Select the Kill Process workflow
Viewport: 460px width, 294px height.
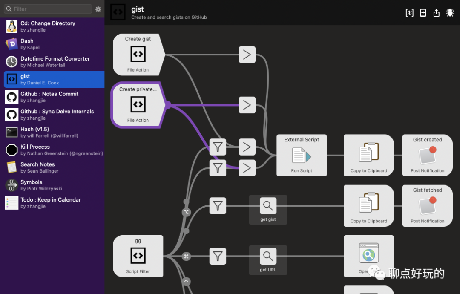click(x=54, y=150)
